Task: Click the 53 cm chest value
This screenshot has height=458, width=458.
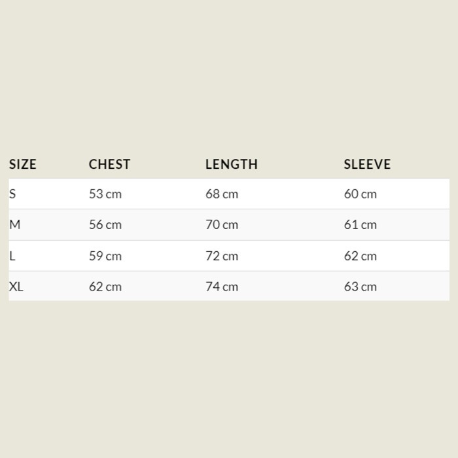Action: [105, 194]
